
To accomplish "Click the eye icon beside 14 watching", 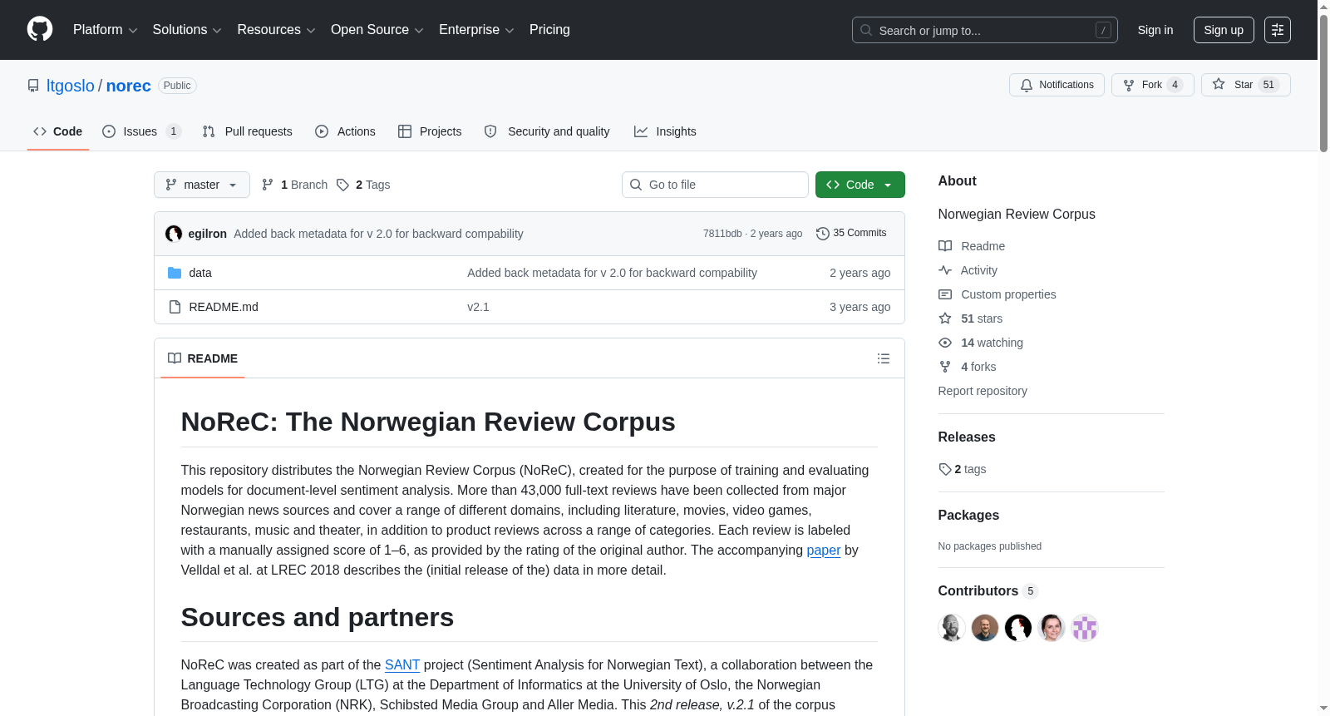I will 945,343.
